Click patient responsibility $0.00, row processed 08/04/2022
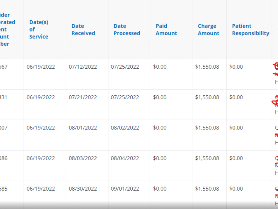 click(236, 158)
